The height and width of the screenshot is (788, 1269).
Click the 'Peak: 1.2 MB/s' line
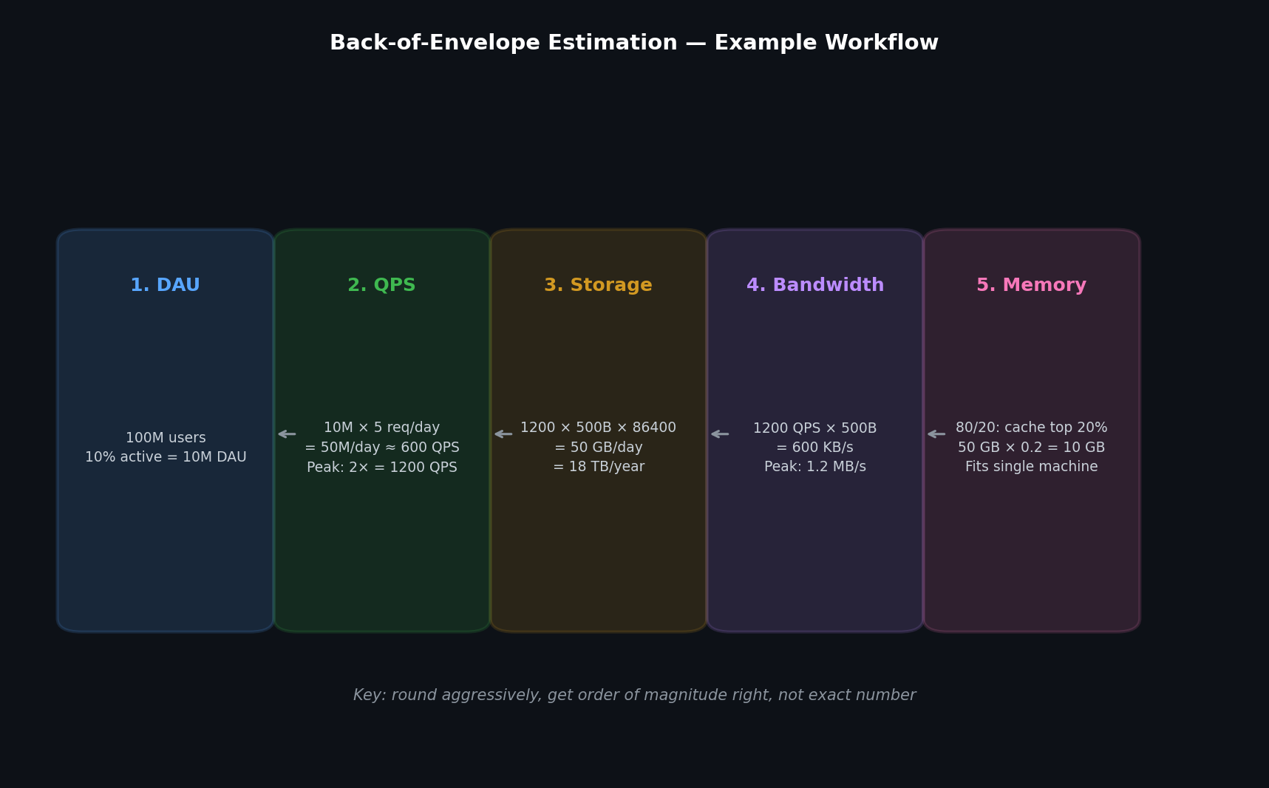(815, 467)
